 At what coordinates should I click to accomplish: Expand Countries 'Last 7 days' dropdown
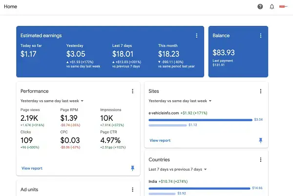178,169
